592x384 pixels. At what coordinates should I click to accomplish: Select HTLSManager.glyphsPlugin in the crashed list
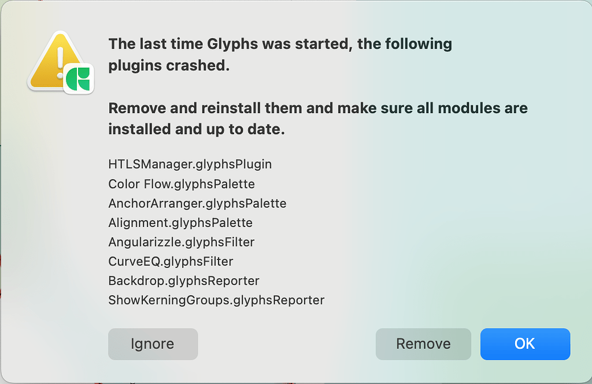click(x=190, y=165)
